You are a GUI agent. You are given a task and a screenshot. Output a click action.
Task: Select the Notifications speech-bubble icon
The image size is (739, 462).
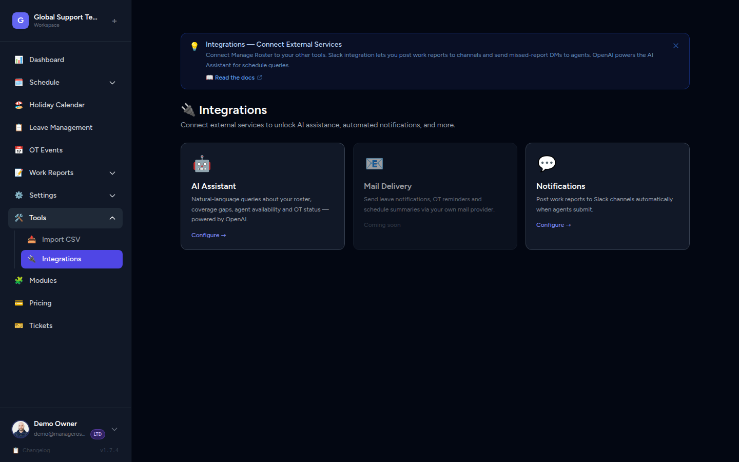(x=547, y=163)
